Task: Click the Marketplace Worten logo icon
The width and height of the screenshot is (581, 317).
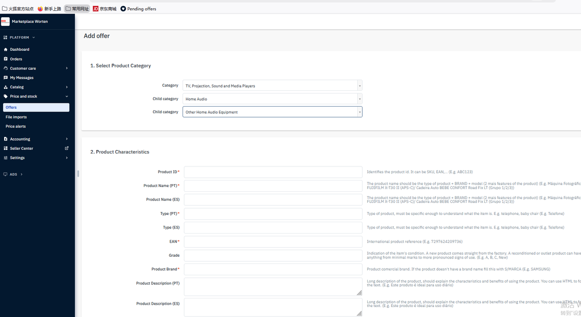Action: [5, 21]
